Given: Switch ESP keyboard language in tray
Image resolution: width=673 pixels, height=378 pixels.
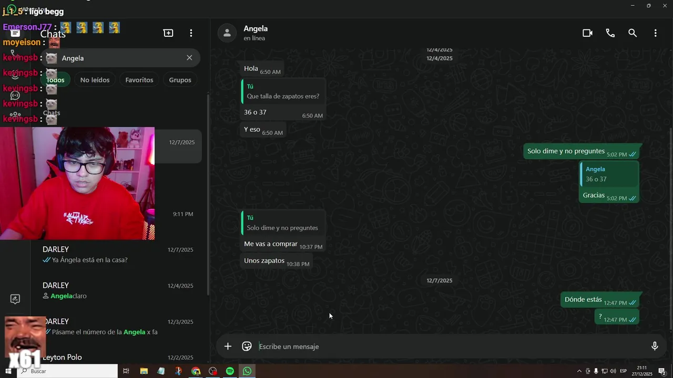Looking at the screenshot, I should coord(624,371).
